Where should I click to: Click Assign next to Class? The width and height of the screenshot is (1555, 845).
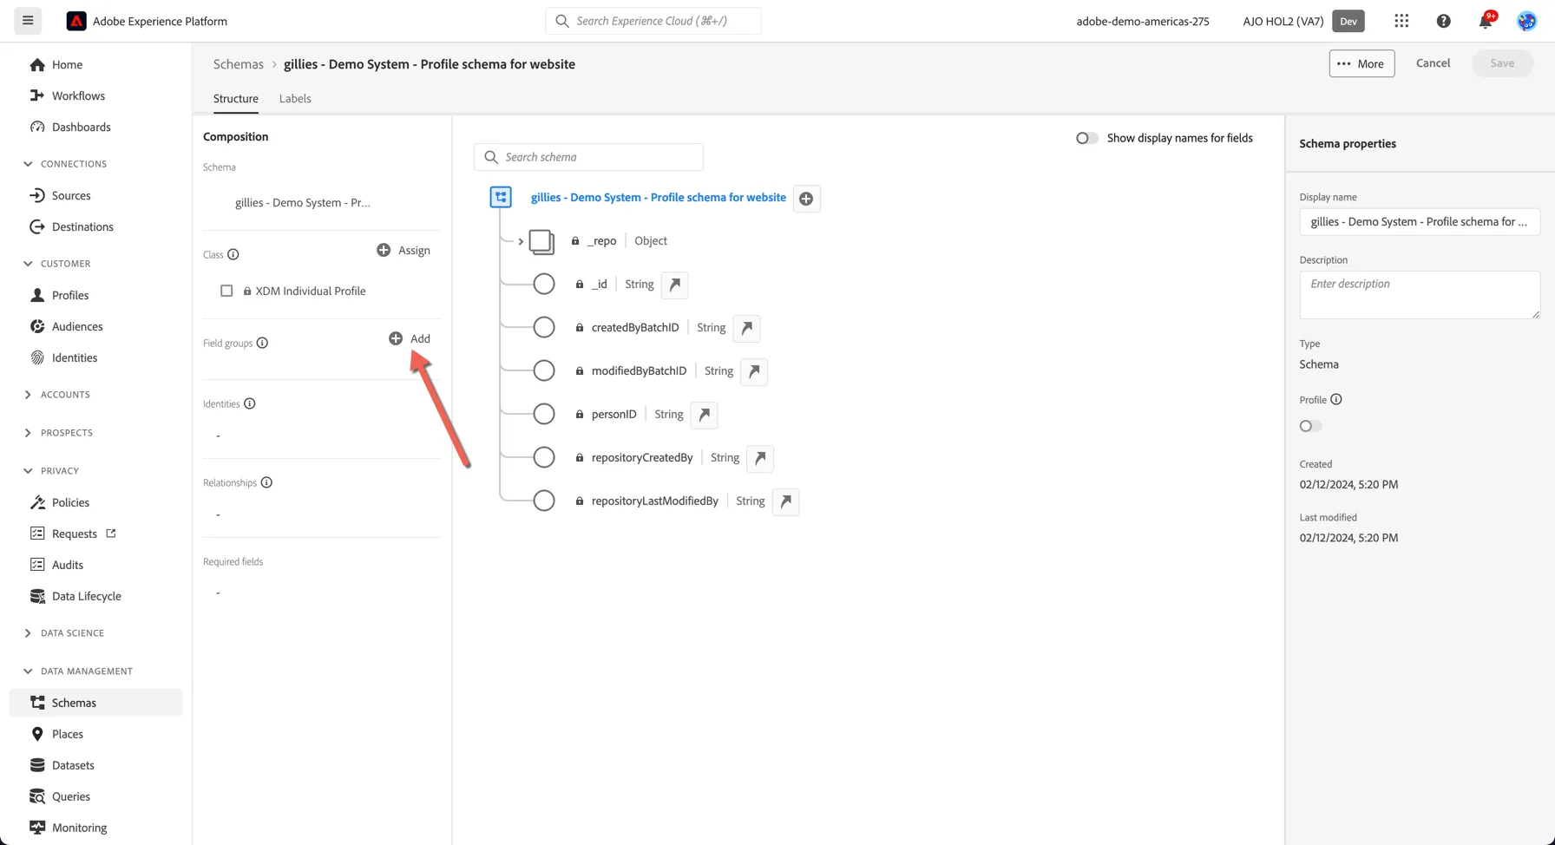click(x=404, y=250)
